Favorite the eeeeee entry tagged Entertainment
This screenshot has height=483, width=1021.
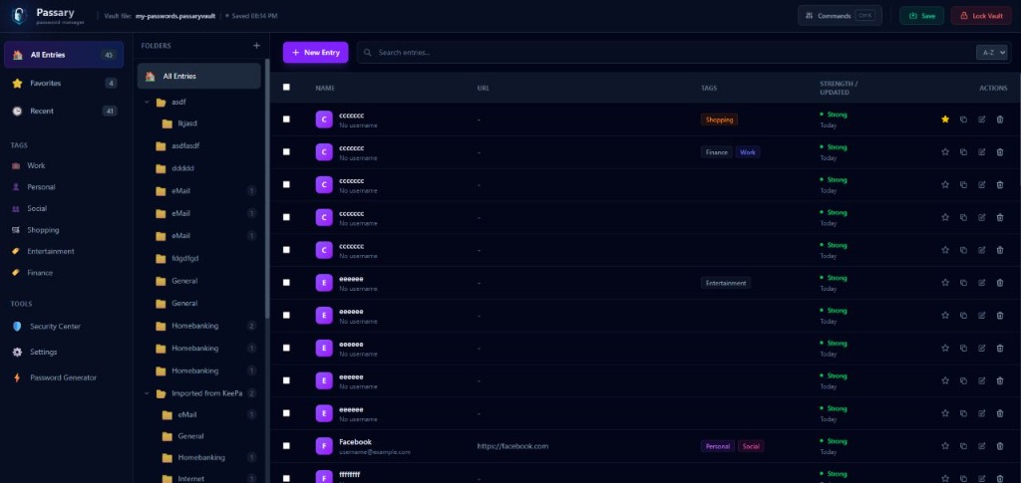(945, 283)
